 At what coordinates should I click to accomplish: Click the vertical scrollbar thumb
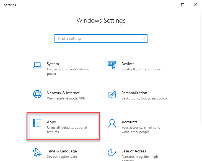[x=201, y=69]
